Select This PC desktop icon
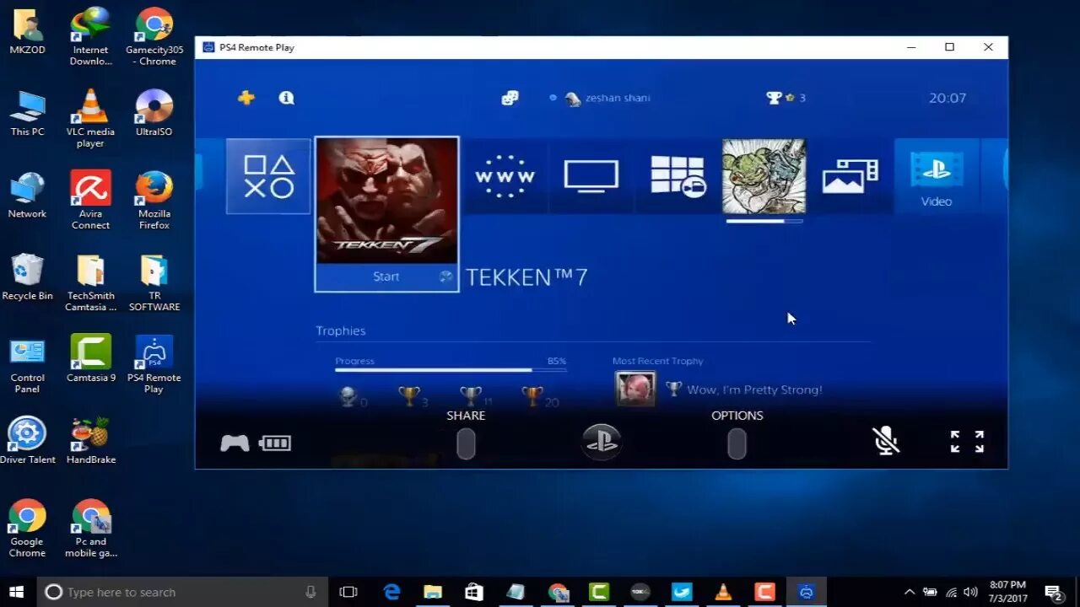 click(x=27, y=113)
